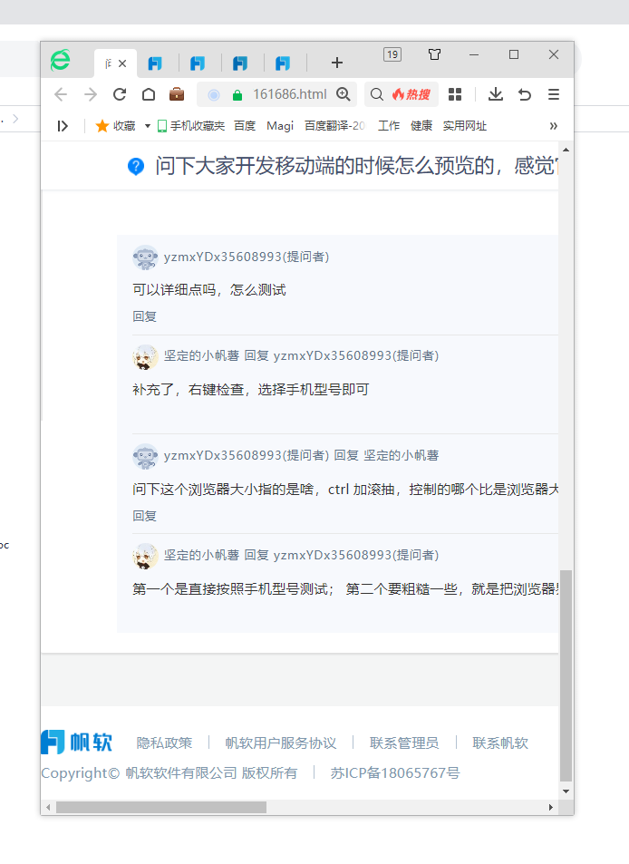Close the active browser tab
The height and width of the screenshot is (864, 629).
pos(122,63)
